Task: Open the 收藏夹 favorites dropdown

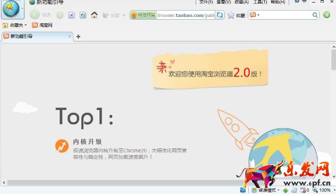Action: [14, 26]
